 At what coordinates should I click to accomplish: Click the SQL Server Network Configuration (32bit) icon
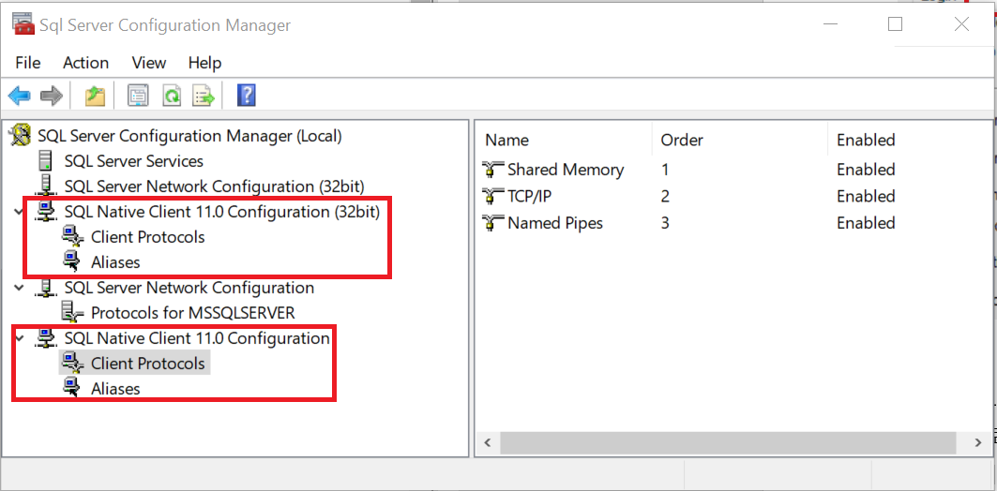(46, 186)
